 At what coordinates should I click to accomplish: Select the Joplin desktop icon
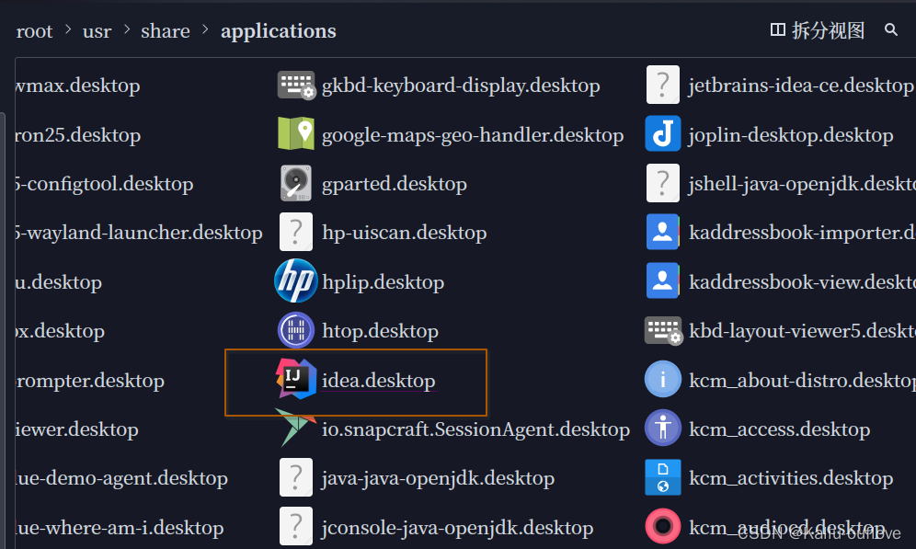tap(663, 134)
